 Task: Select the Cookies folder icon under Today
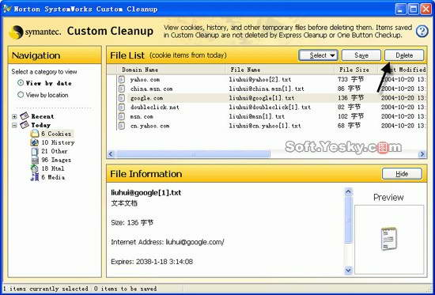click(x=35, y=134)
